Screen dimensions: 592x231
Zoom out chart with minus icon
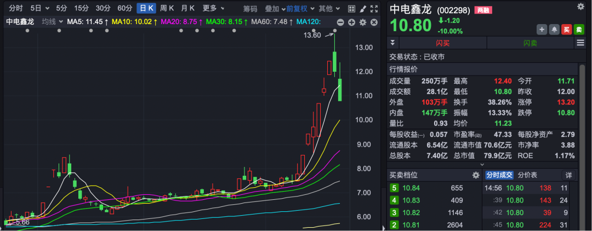(340, 22)
